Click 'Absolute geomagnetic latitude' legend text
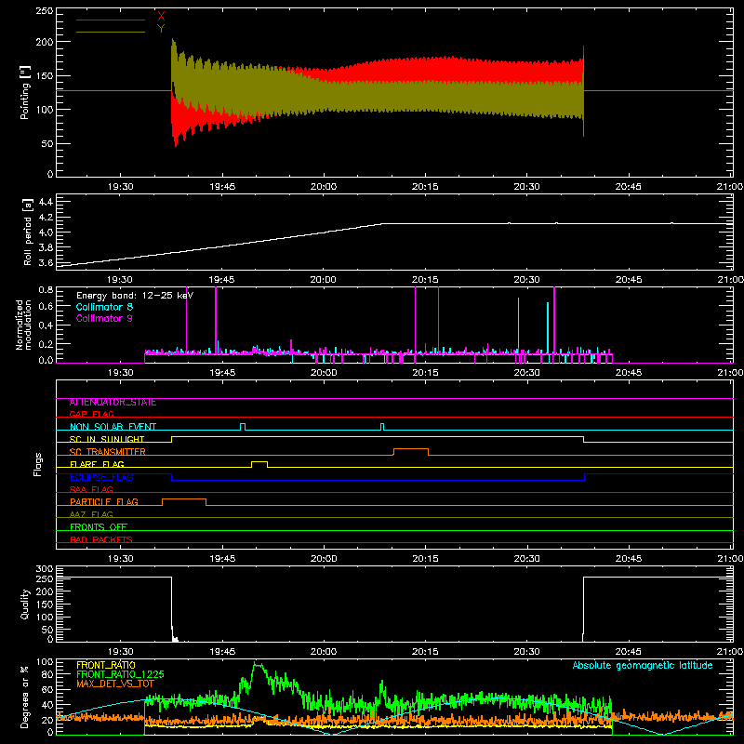This screenshot has width=744, height=744. click(643, 665)
